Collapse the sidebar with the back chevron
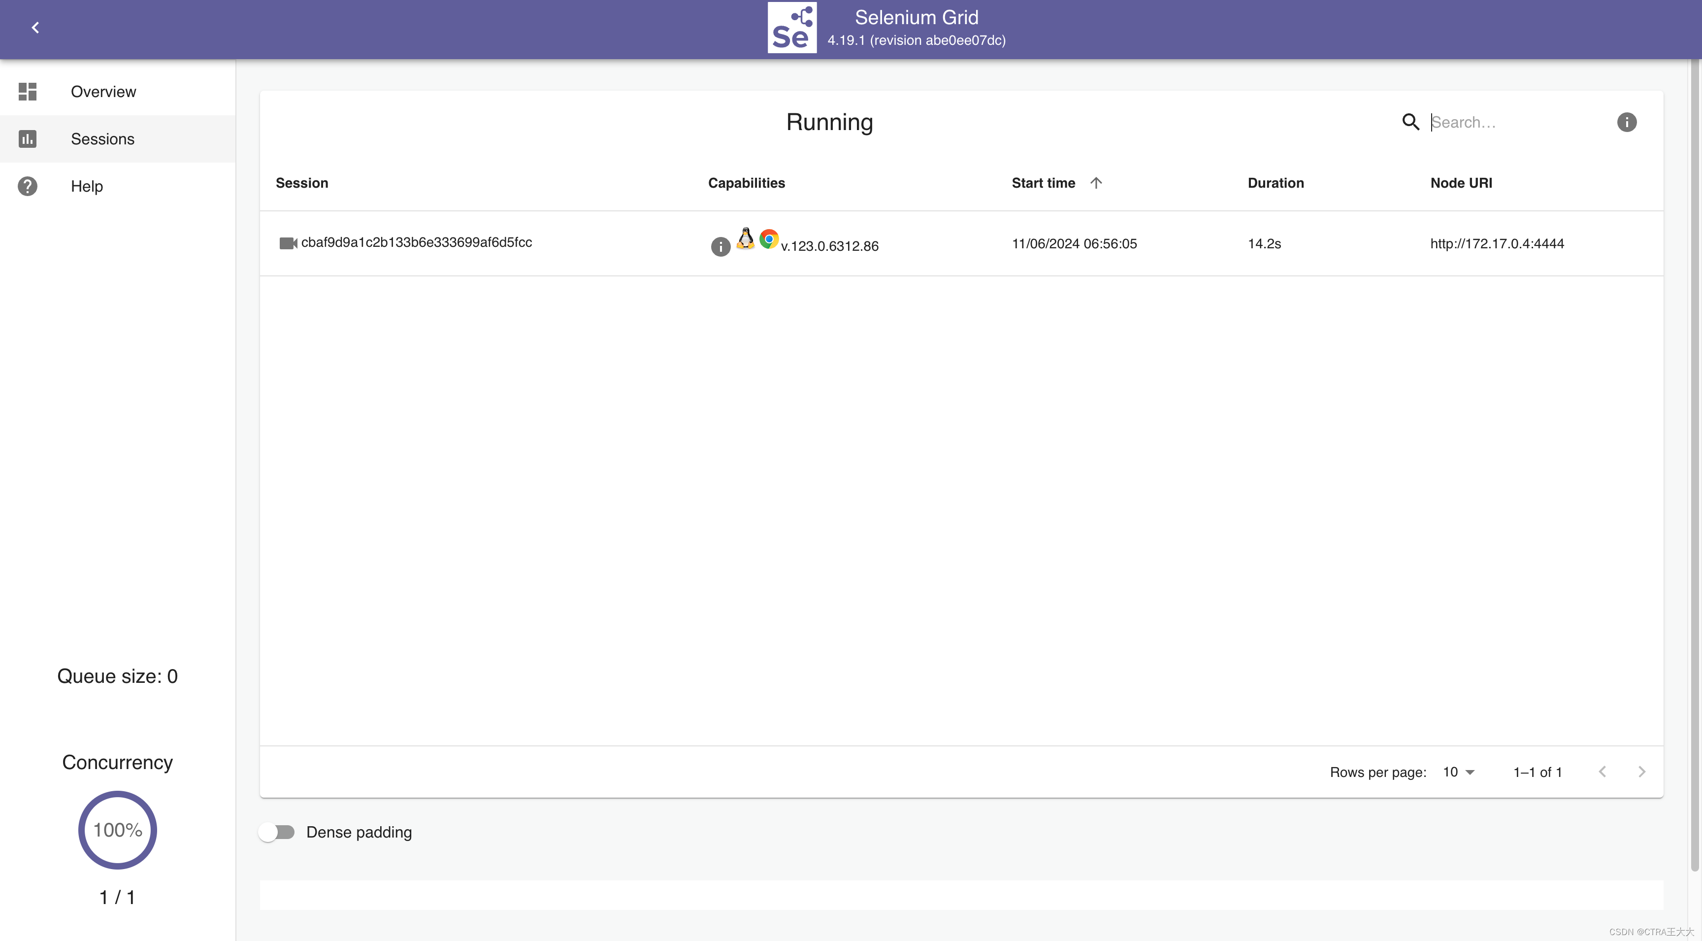 point(35,28)
